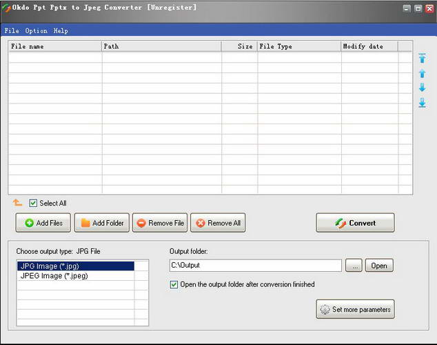The width and height of the screenshot is (437, 345).
Task: Move selected file to bottom of list
Action: point(422,103)
